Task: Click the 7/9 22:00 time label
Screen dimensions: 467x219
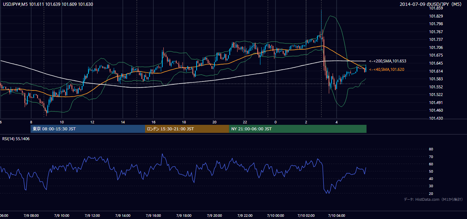Action: pos(245,215)
